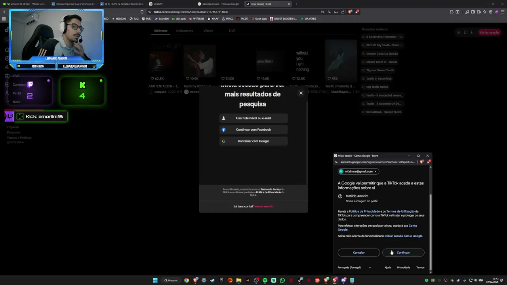Switch to HOTU vs. Rebels tab
507x285 pixels.
point(122,4)
